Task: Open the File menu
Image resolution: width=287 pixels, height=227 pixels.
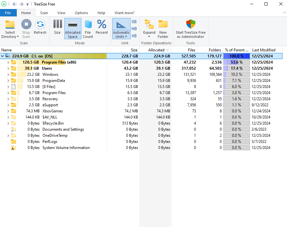Action: (8, 13)
